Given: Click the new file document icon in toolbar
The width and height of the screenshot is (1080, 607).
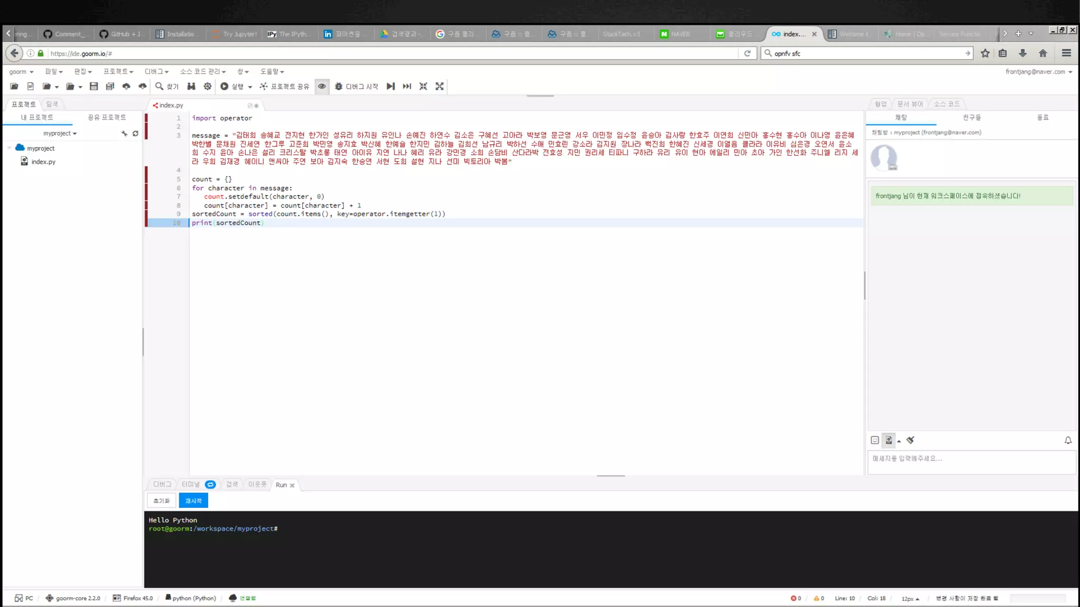Looking at the screenshot, I should pyautogui.click(x=31, y=86).
